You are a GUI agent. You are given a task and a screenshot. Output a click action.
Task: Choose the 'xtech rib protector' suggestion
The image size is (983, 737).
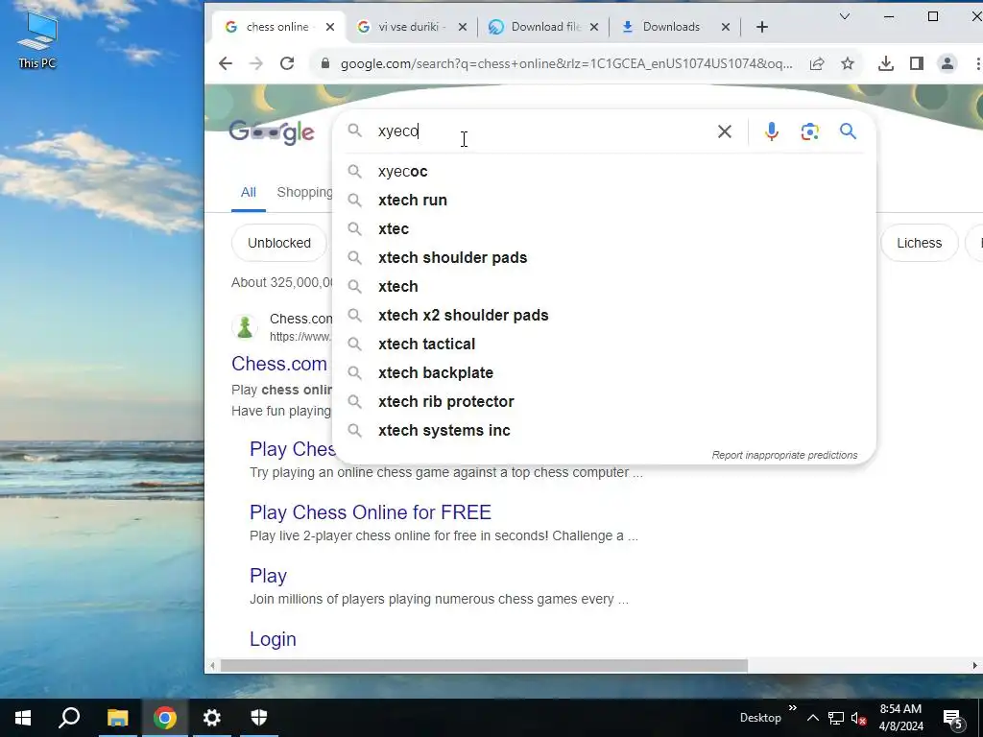tap(605, 402)
